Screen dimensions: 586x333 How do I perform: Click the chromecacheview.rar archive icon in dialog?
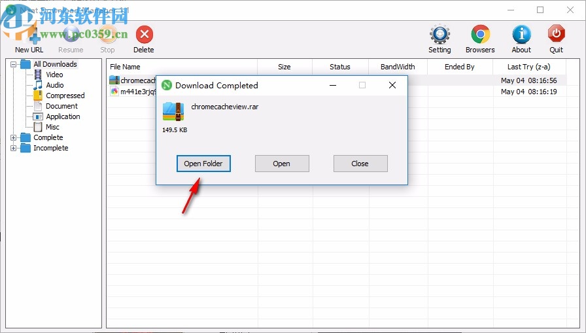[x=173, y=111]
